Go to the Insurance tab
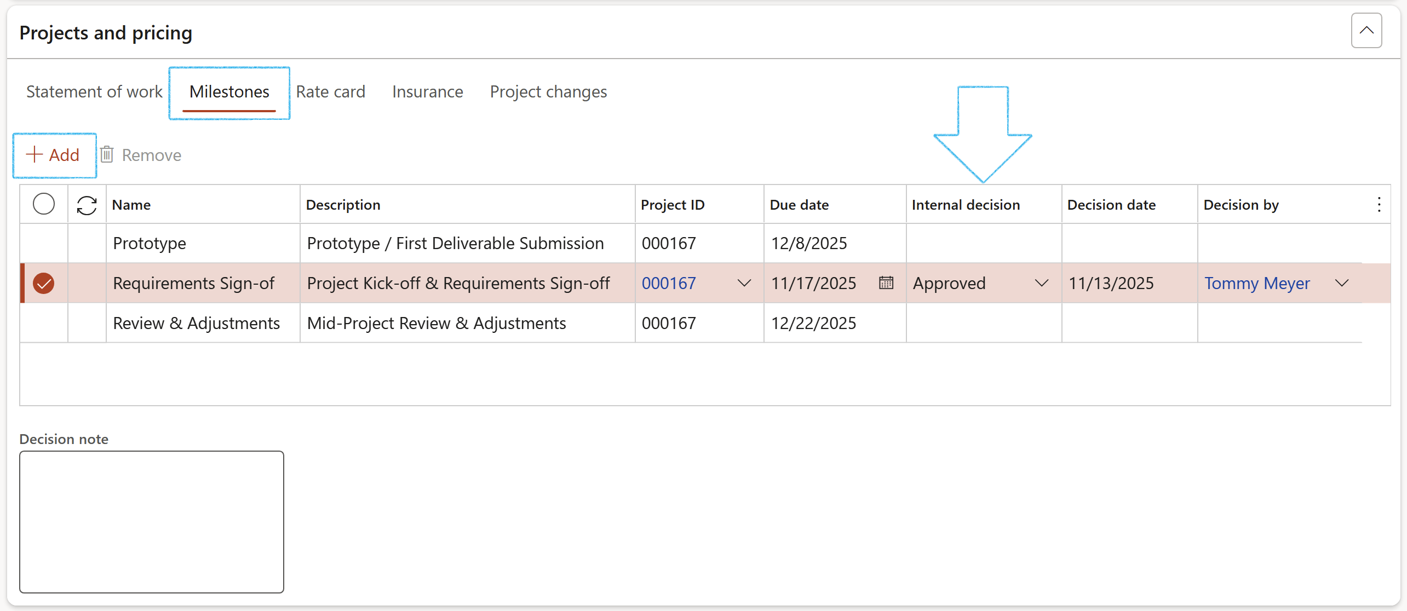1407x611 pixels. [x=427, y=91]
